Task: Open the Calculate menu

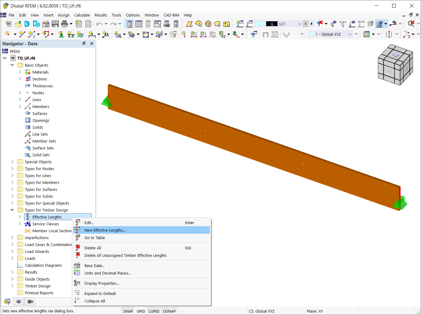Action: point(82,15)
